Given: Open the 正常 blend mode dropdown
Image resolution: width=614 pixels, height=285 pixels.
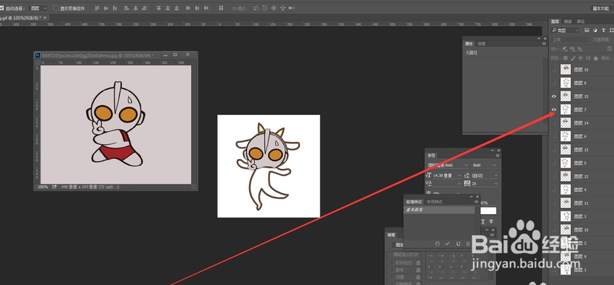Looking at the screenshot, I should [x=570, y=39].
